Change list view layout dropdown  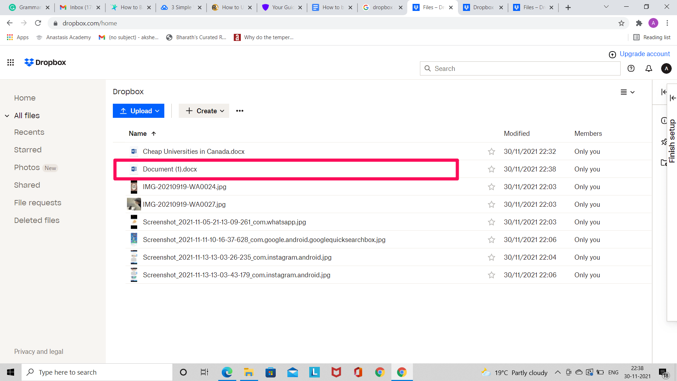click(x=628, y=92)
